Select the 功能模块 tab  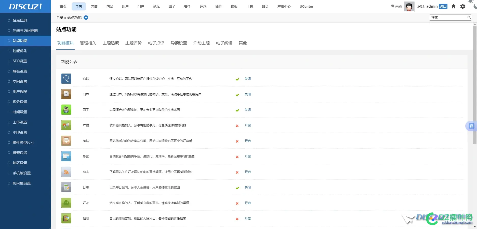[x=65, y=43]
